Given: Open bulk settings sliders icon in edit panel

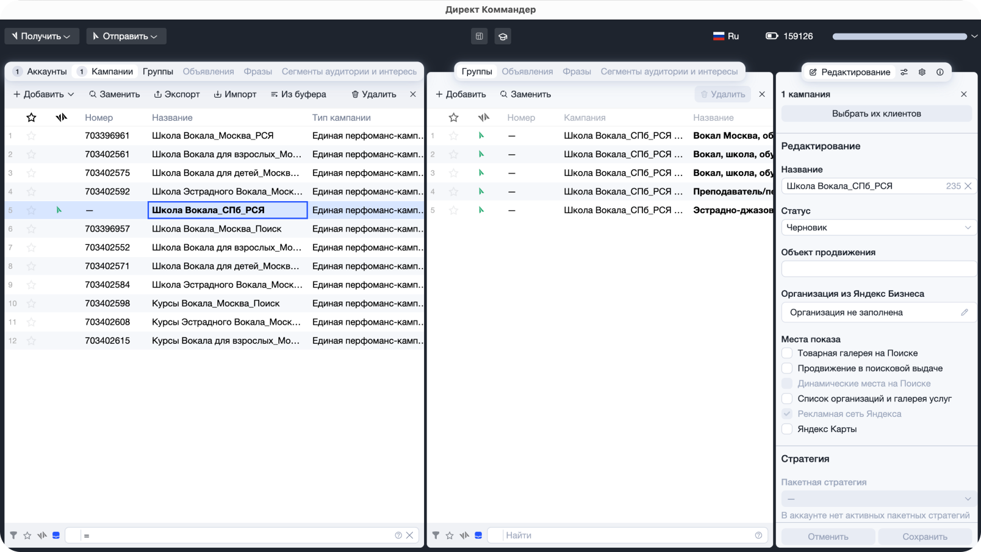Looking at the screenshot, I should pyautogui.click(x=904, y=72).
